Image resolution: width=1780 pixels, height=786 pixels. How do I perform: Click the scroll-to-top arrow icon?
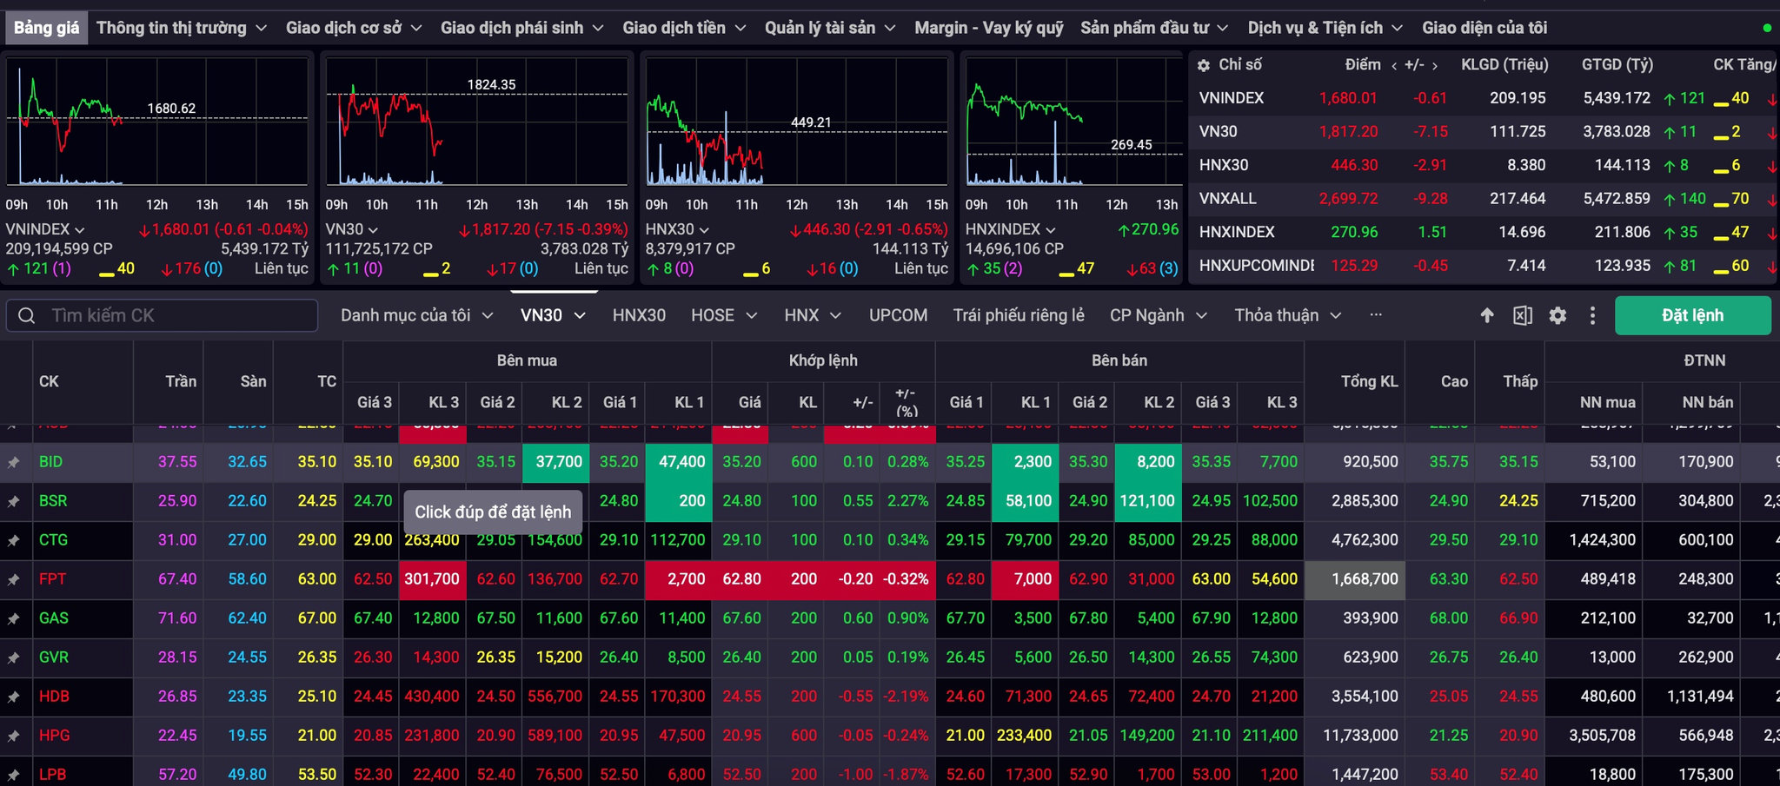point(1487,315)
